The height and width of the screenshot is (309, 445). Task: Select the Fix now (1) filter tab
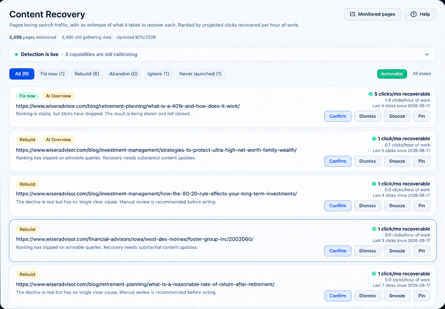point(53,74)
